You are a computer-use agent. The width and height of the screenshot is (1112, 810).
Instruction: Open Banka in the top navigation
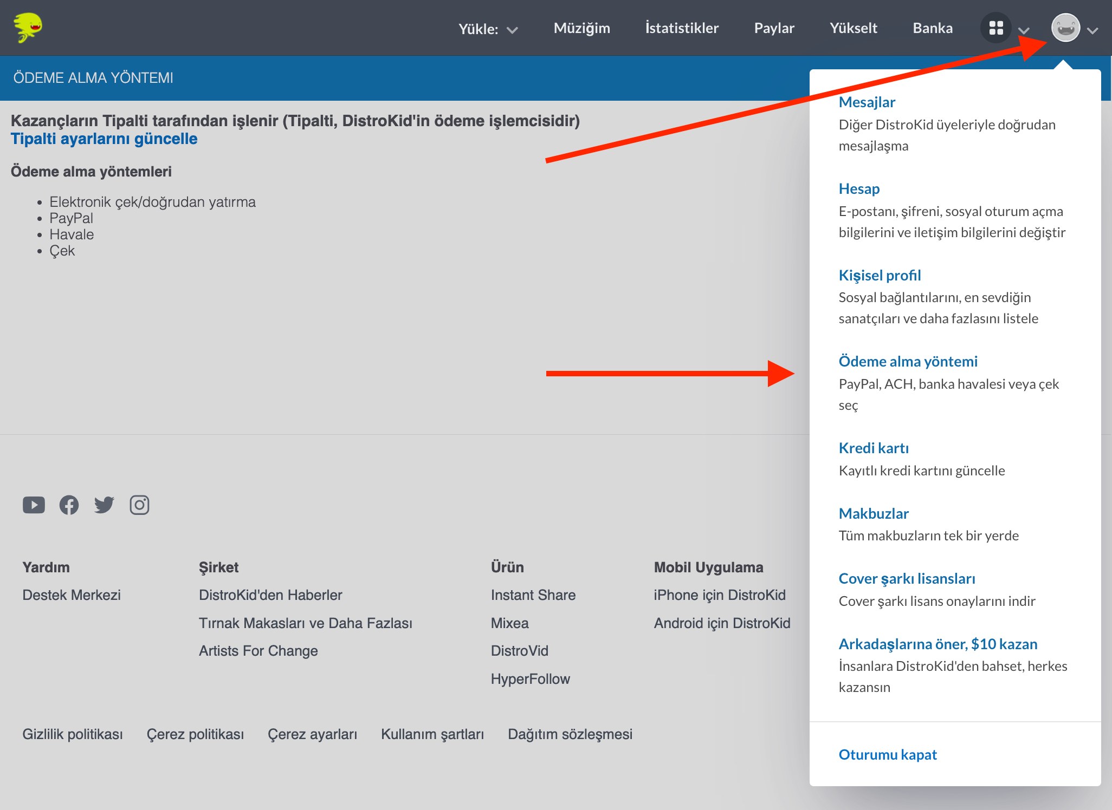pyautogui.click(x=932, y=28)
